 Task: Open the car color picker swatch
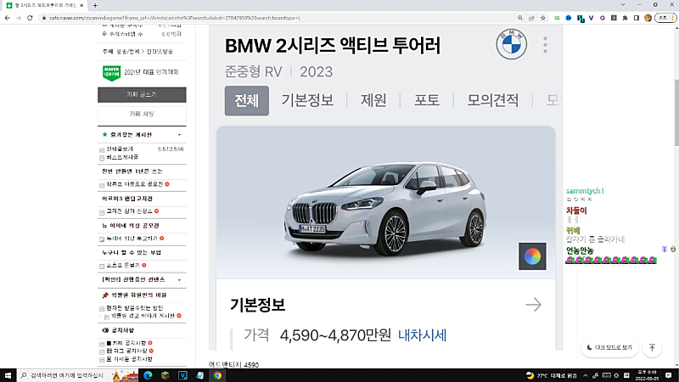(x=532, y=256)
